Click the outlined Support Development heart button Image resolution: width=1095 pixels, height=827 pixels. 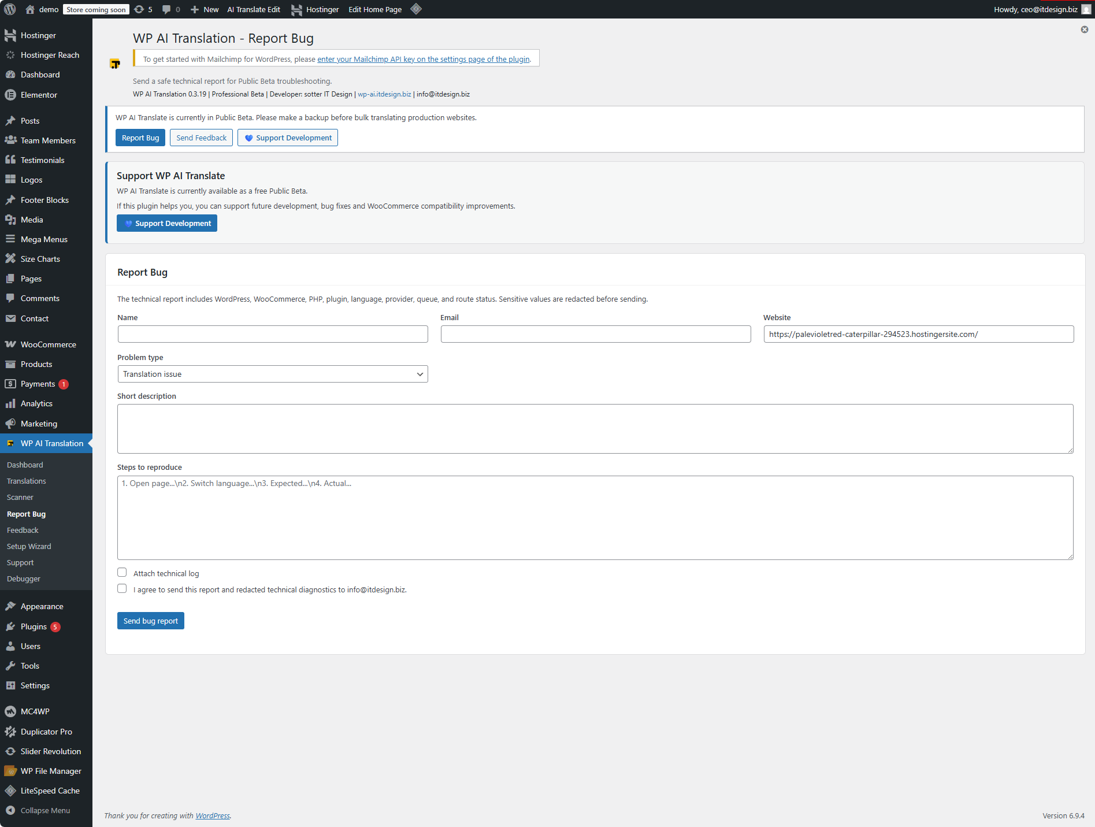point(288,138)
